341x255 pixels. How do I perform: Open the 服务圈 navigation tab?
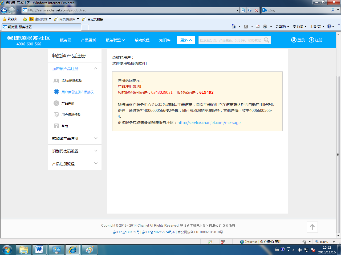click(66, 40)
